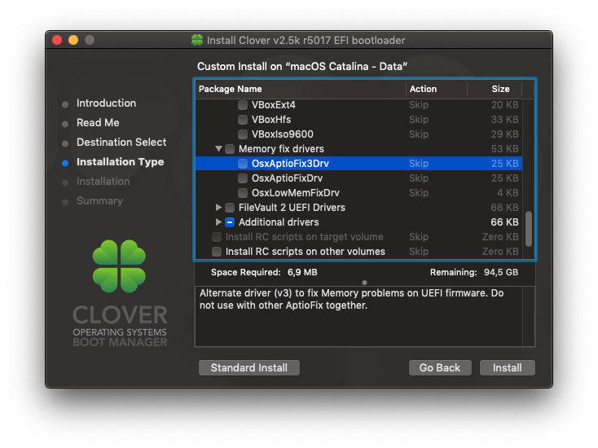This screenshot has height=448, width=598.
Task: Expand the FileVault 2 UEFI Drivers group
Action: 218,208
